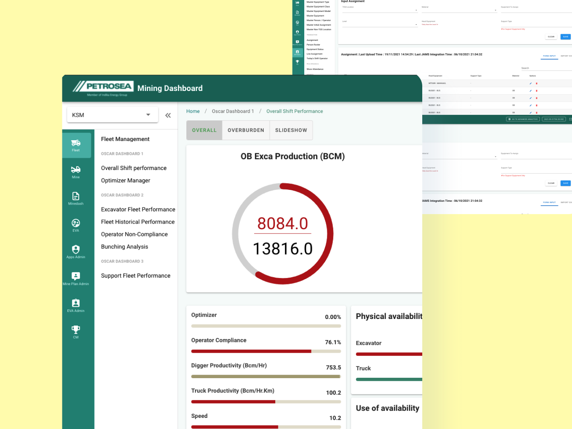572x429 pixels.
Task: Select Master Non-TOS Location in background menu
Action: (319, 29)
